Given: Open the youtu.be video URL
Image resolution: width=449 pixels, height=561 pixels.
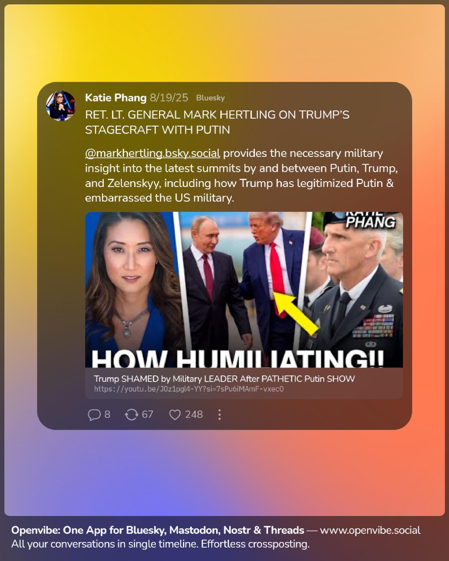Looking at the screenshot, I should (x=189, y=389).
